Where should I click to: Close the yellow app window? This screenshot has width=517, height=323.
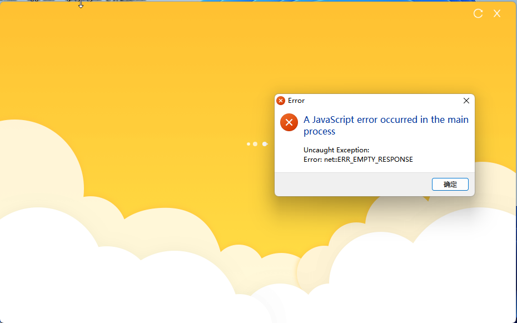(497, 13)
